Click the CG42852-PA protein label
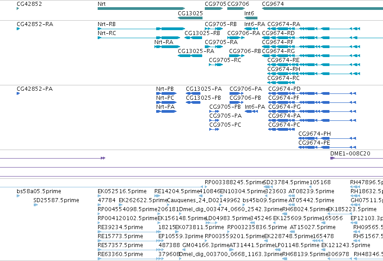This screenshot has height=261, width=383. pyautogui.click(x=35, y=88)
